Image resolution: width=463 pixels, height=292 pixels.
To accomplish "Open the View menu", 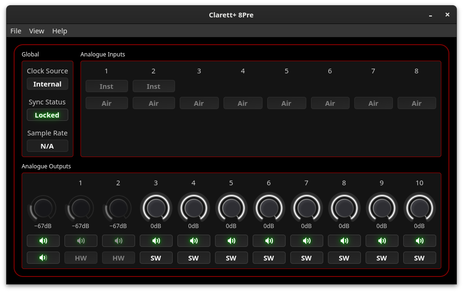I will (37, 31).
